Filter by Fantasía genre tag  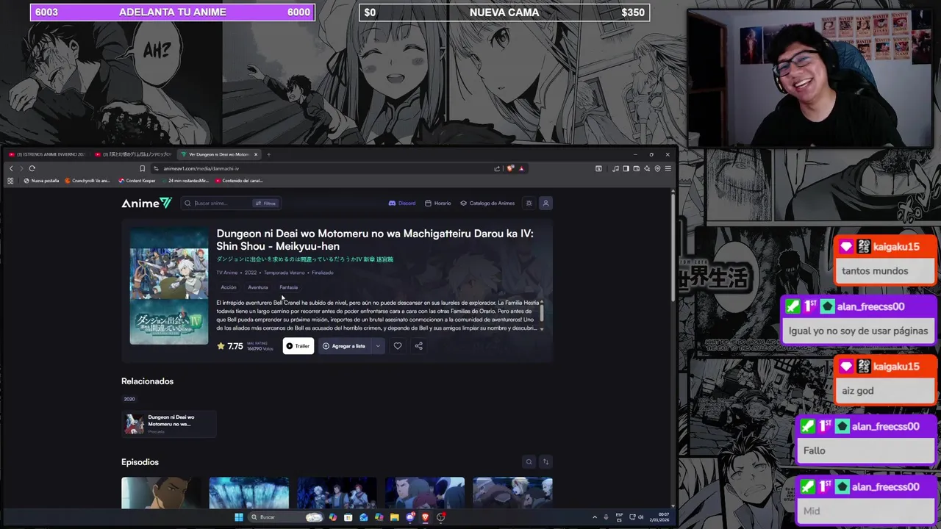pyautogui.click(x=288, y=287)
